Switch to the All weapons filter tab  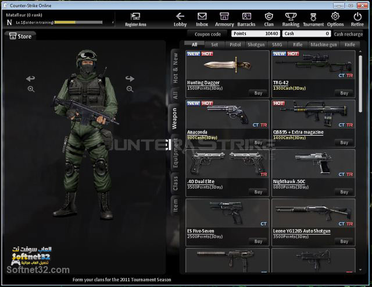point(194,44)
